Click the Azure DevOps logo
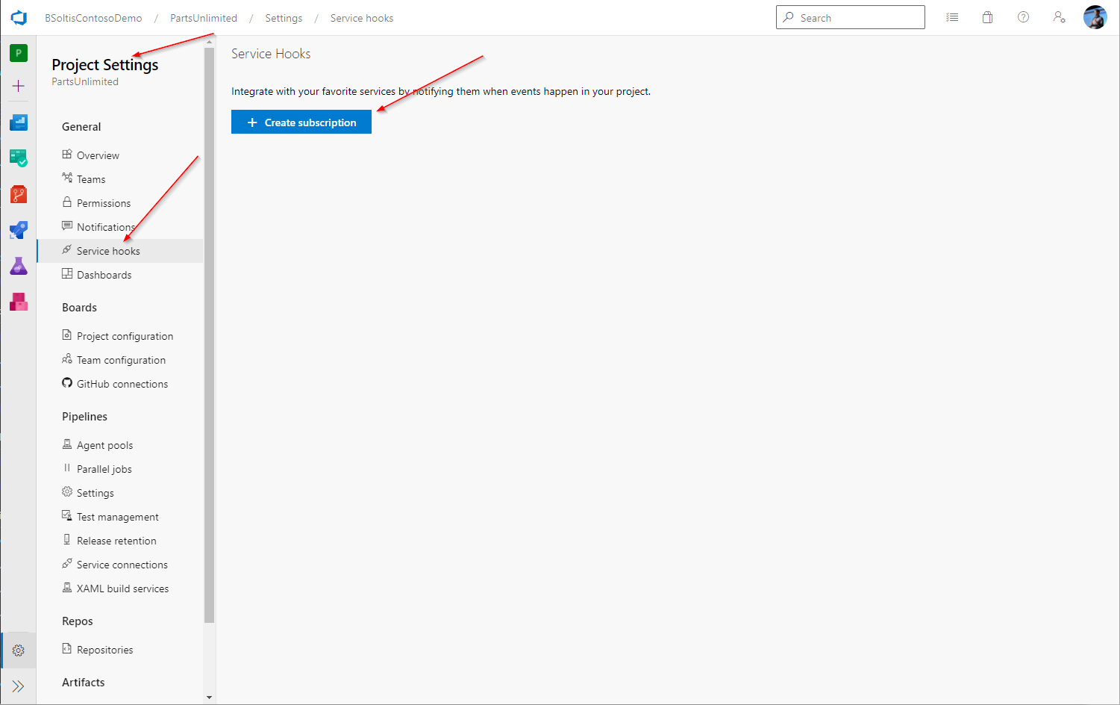This screenshot has height=705, width=1120. [x=19, y=18]
